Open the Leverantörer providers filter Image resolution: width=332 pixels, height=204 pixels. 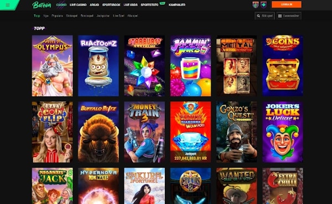pos(289,16)
